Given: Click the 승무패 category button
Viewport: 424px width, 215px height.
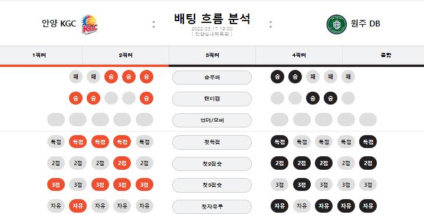Looking at the screenshot, I should point(212,78).
